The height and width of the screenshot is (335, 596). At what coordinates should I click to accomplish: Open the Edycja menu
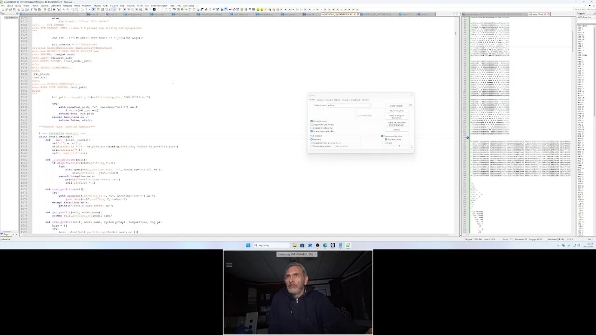pos(10,5)
